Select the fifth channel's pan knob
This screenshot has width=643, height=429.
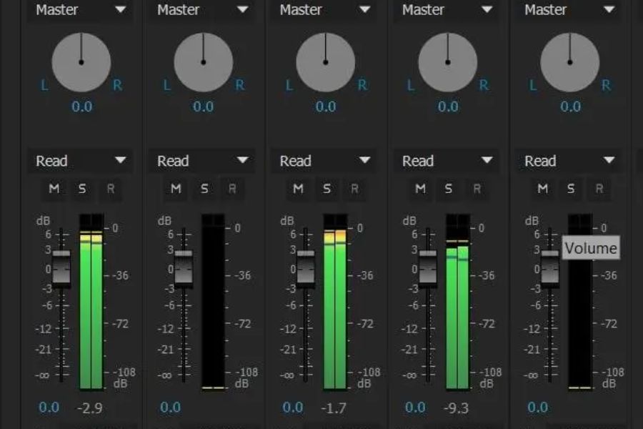(x=570, y=62)
